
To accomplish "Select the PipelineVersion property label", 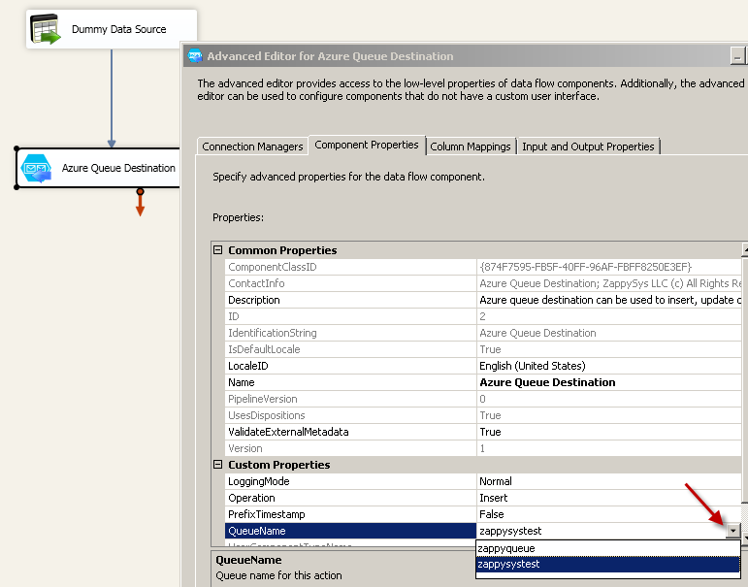I will tap(262, 399).
